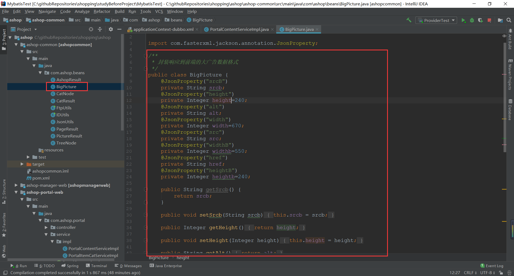Close the BigPicture.java tab
The height and width of the screenshot is (276, 514).
pyautogui.click(x=317, y=29)
